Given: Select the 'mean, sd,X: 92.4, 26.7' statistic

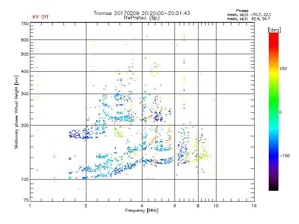Looking at the screenshot, I should click(x=249, y=19).
